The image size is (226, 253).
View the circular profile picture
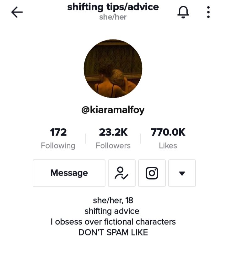pos(113,68)
